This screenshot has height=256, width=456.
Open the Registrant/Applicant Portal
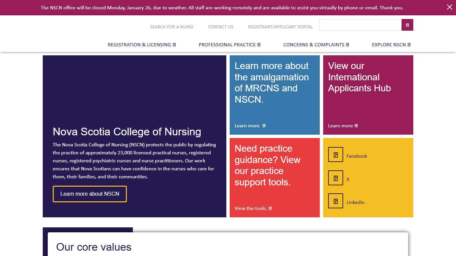(x=280, y=27)
